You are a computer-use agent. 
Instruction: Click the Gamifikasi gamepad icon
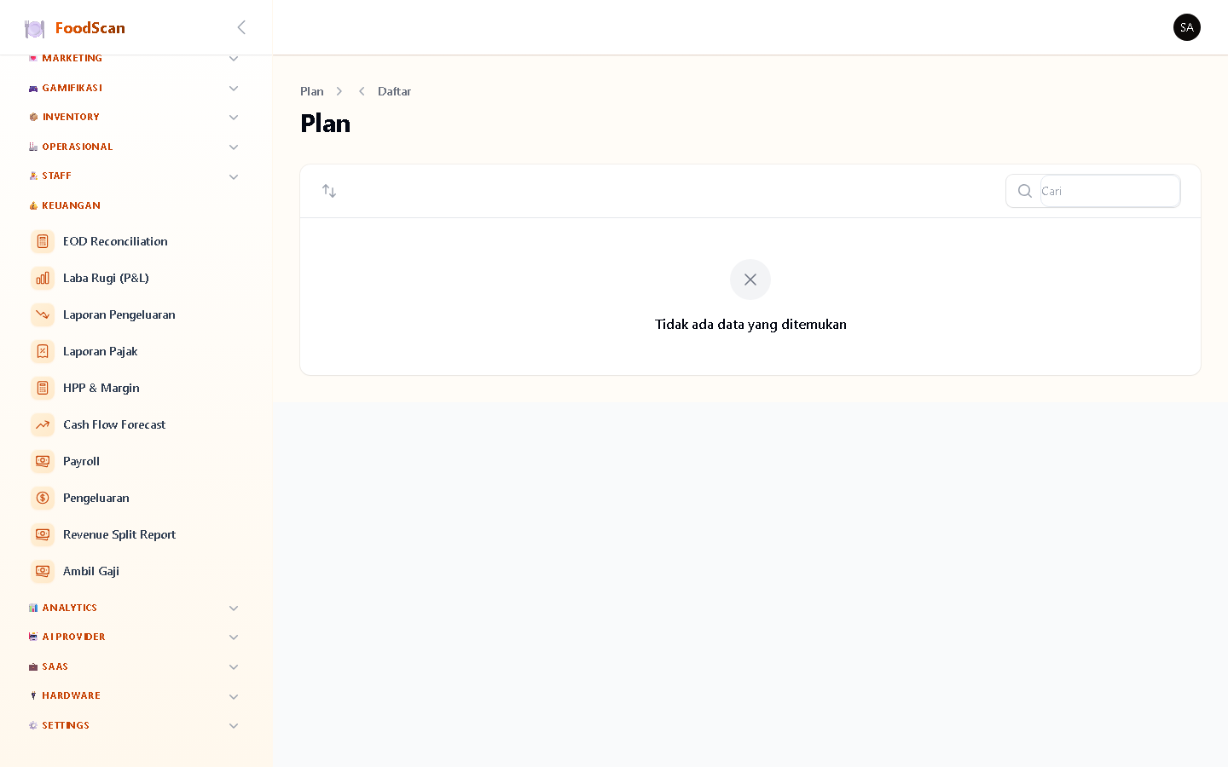(33, 88)
